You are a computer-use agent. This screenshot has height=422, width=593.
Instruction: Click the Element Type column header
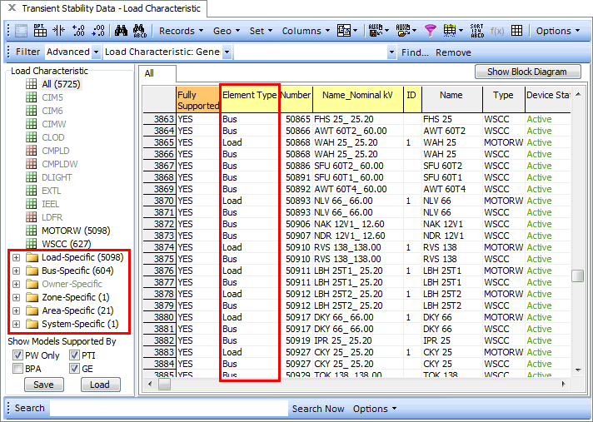pyautogui.click(x=249, y=99)
